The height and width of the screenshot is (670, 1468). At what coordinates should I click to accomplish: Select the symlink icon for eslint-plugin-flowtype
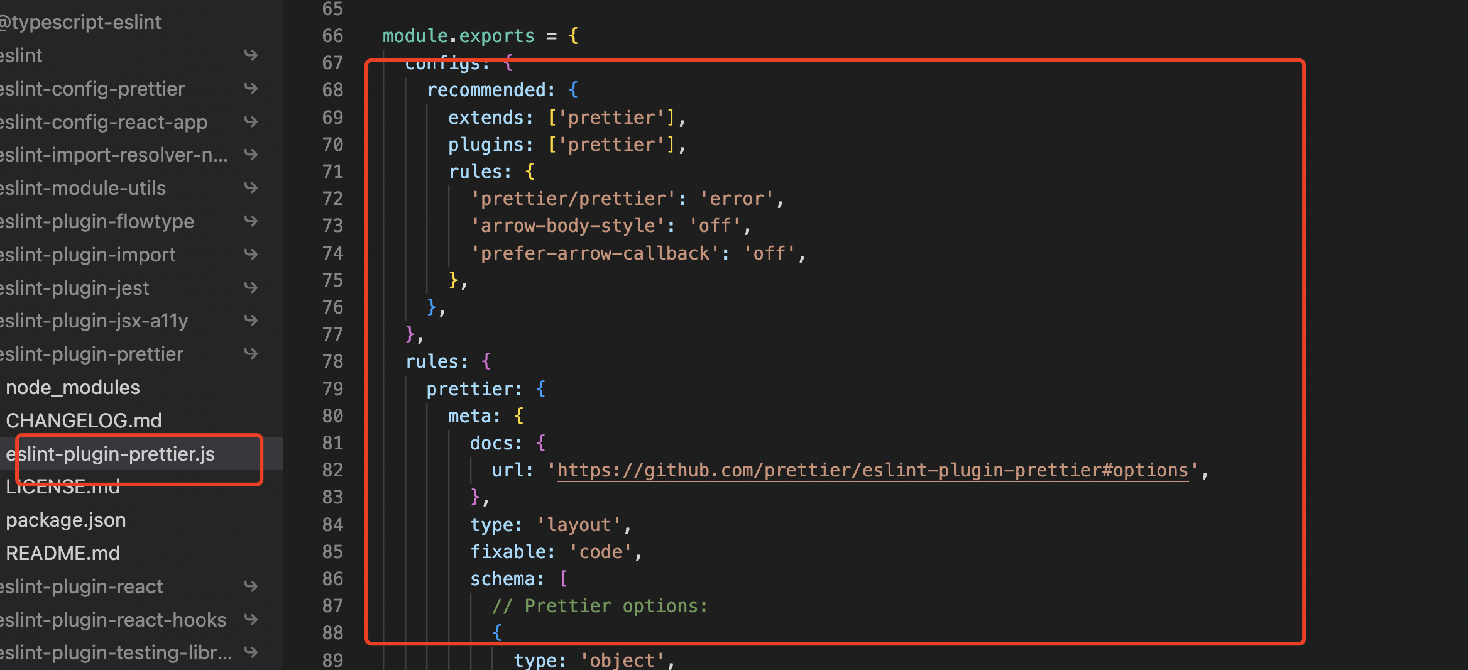[251, 221]
